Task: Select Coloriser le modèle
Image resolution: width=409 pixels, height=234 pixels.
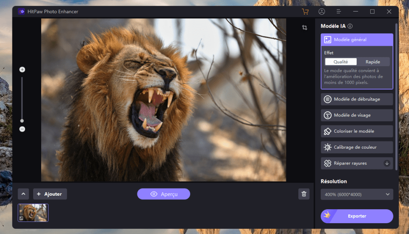Action: [357, 131]
